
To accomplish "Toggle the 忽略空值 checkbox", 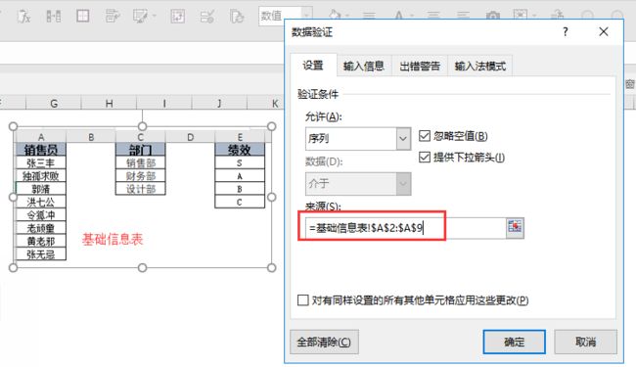I will click(x=425, y=136).
